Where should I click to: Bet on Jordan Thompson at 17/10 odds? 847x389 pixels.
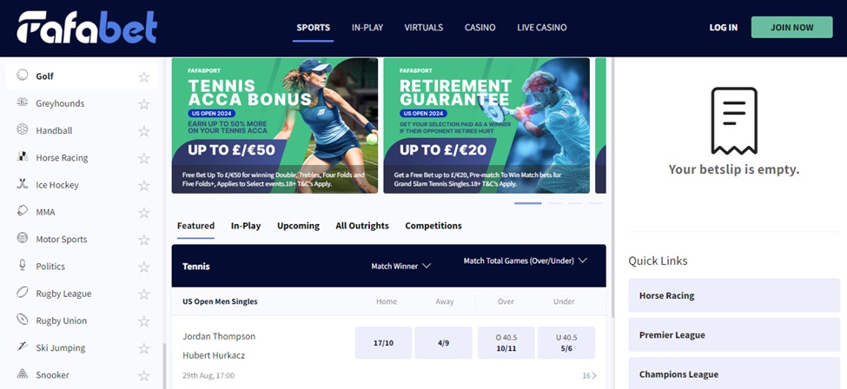coord(383,342)
